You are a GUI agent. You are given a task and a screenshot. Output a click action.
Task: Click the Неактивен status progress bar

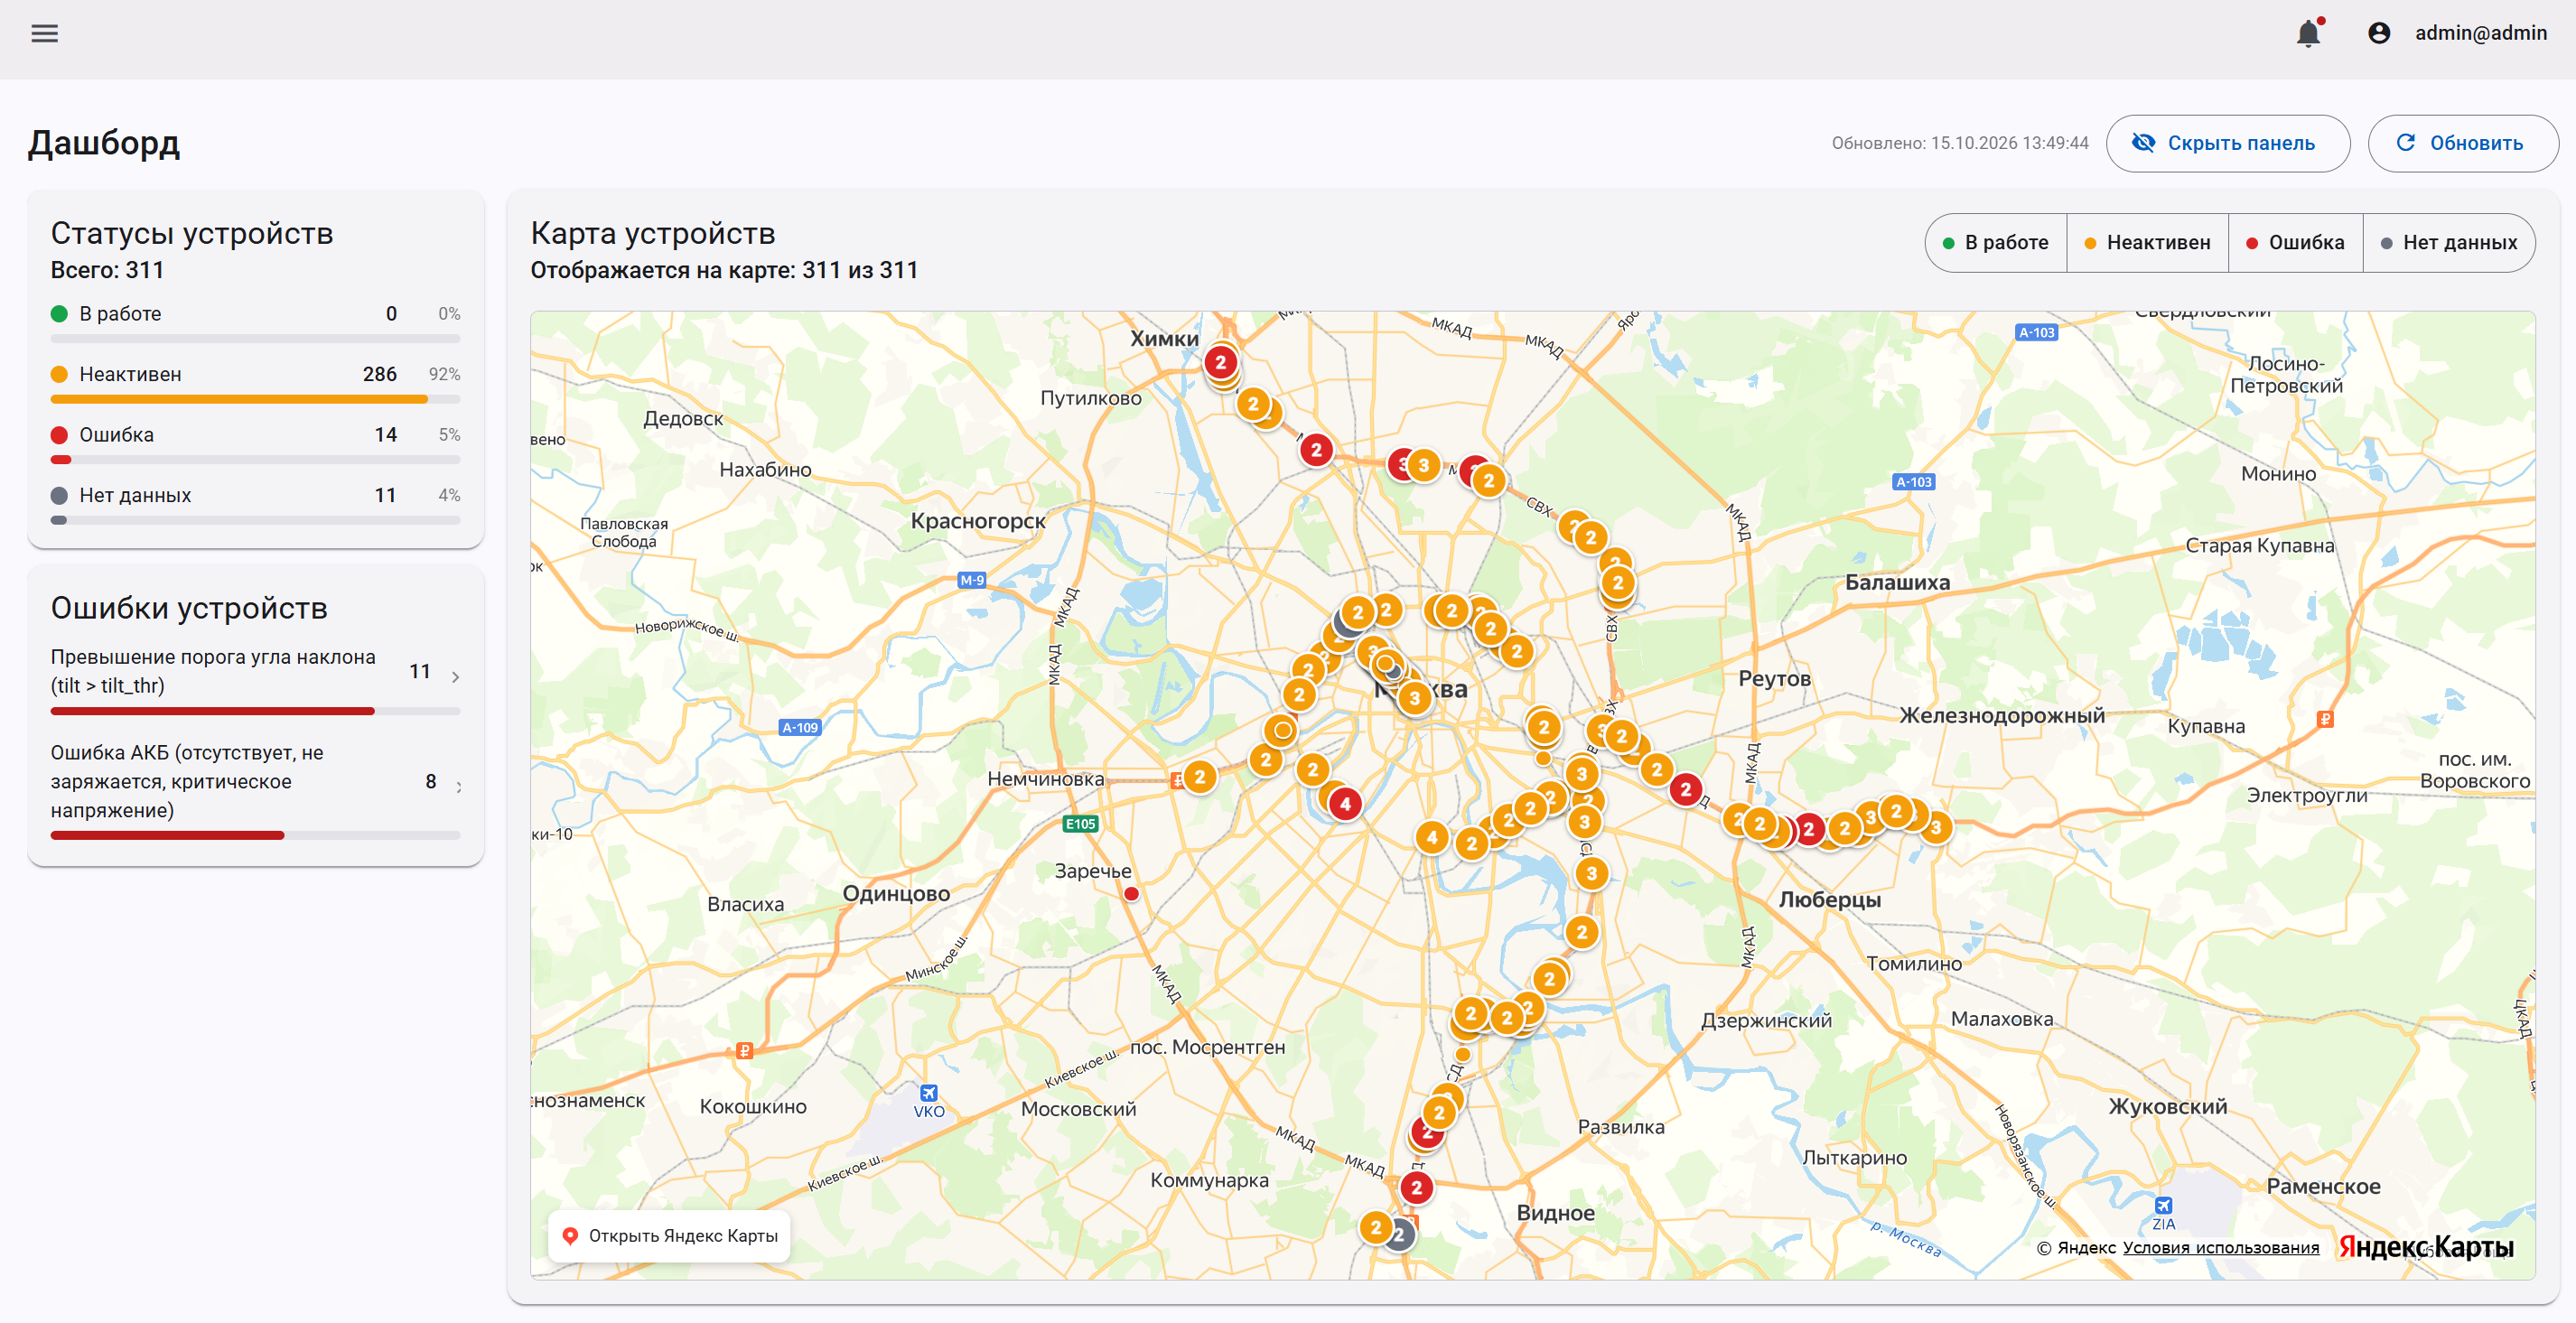(x=255, y=399)
